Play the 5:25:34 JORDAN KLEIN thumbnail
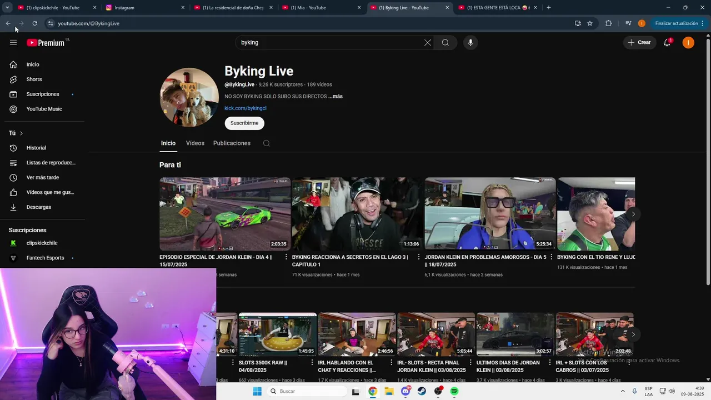 [490, 214]
